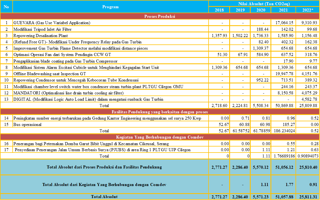Click the 2020 year column header

(x=261, y=10)
